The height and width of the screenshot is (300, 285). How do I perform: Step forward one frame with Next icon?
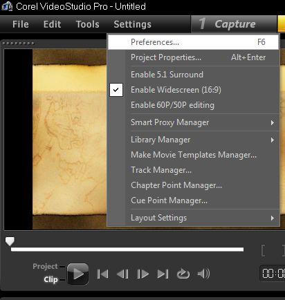point(142,274)
